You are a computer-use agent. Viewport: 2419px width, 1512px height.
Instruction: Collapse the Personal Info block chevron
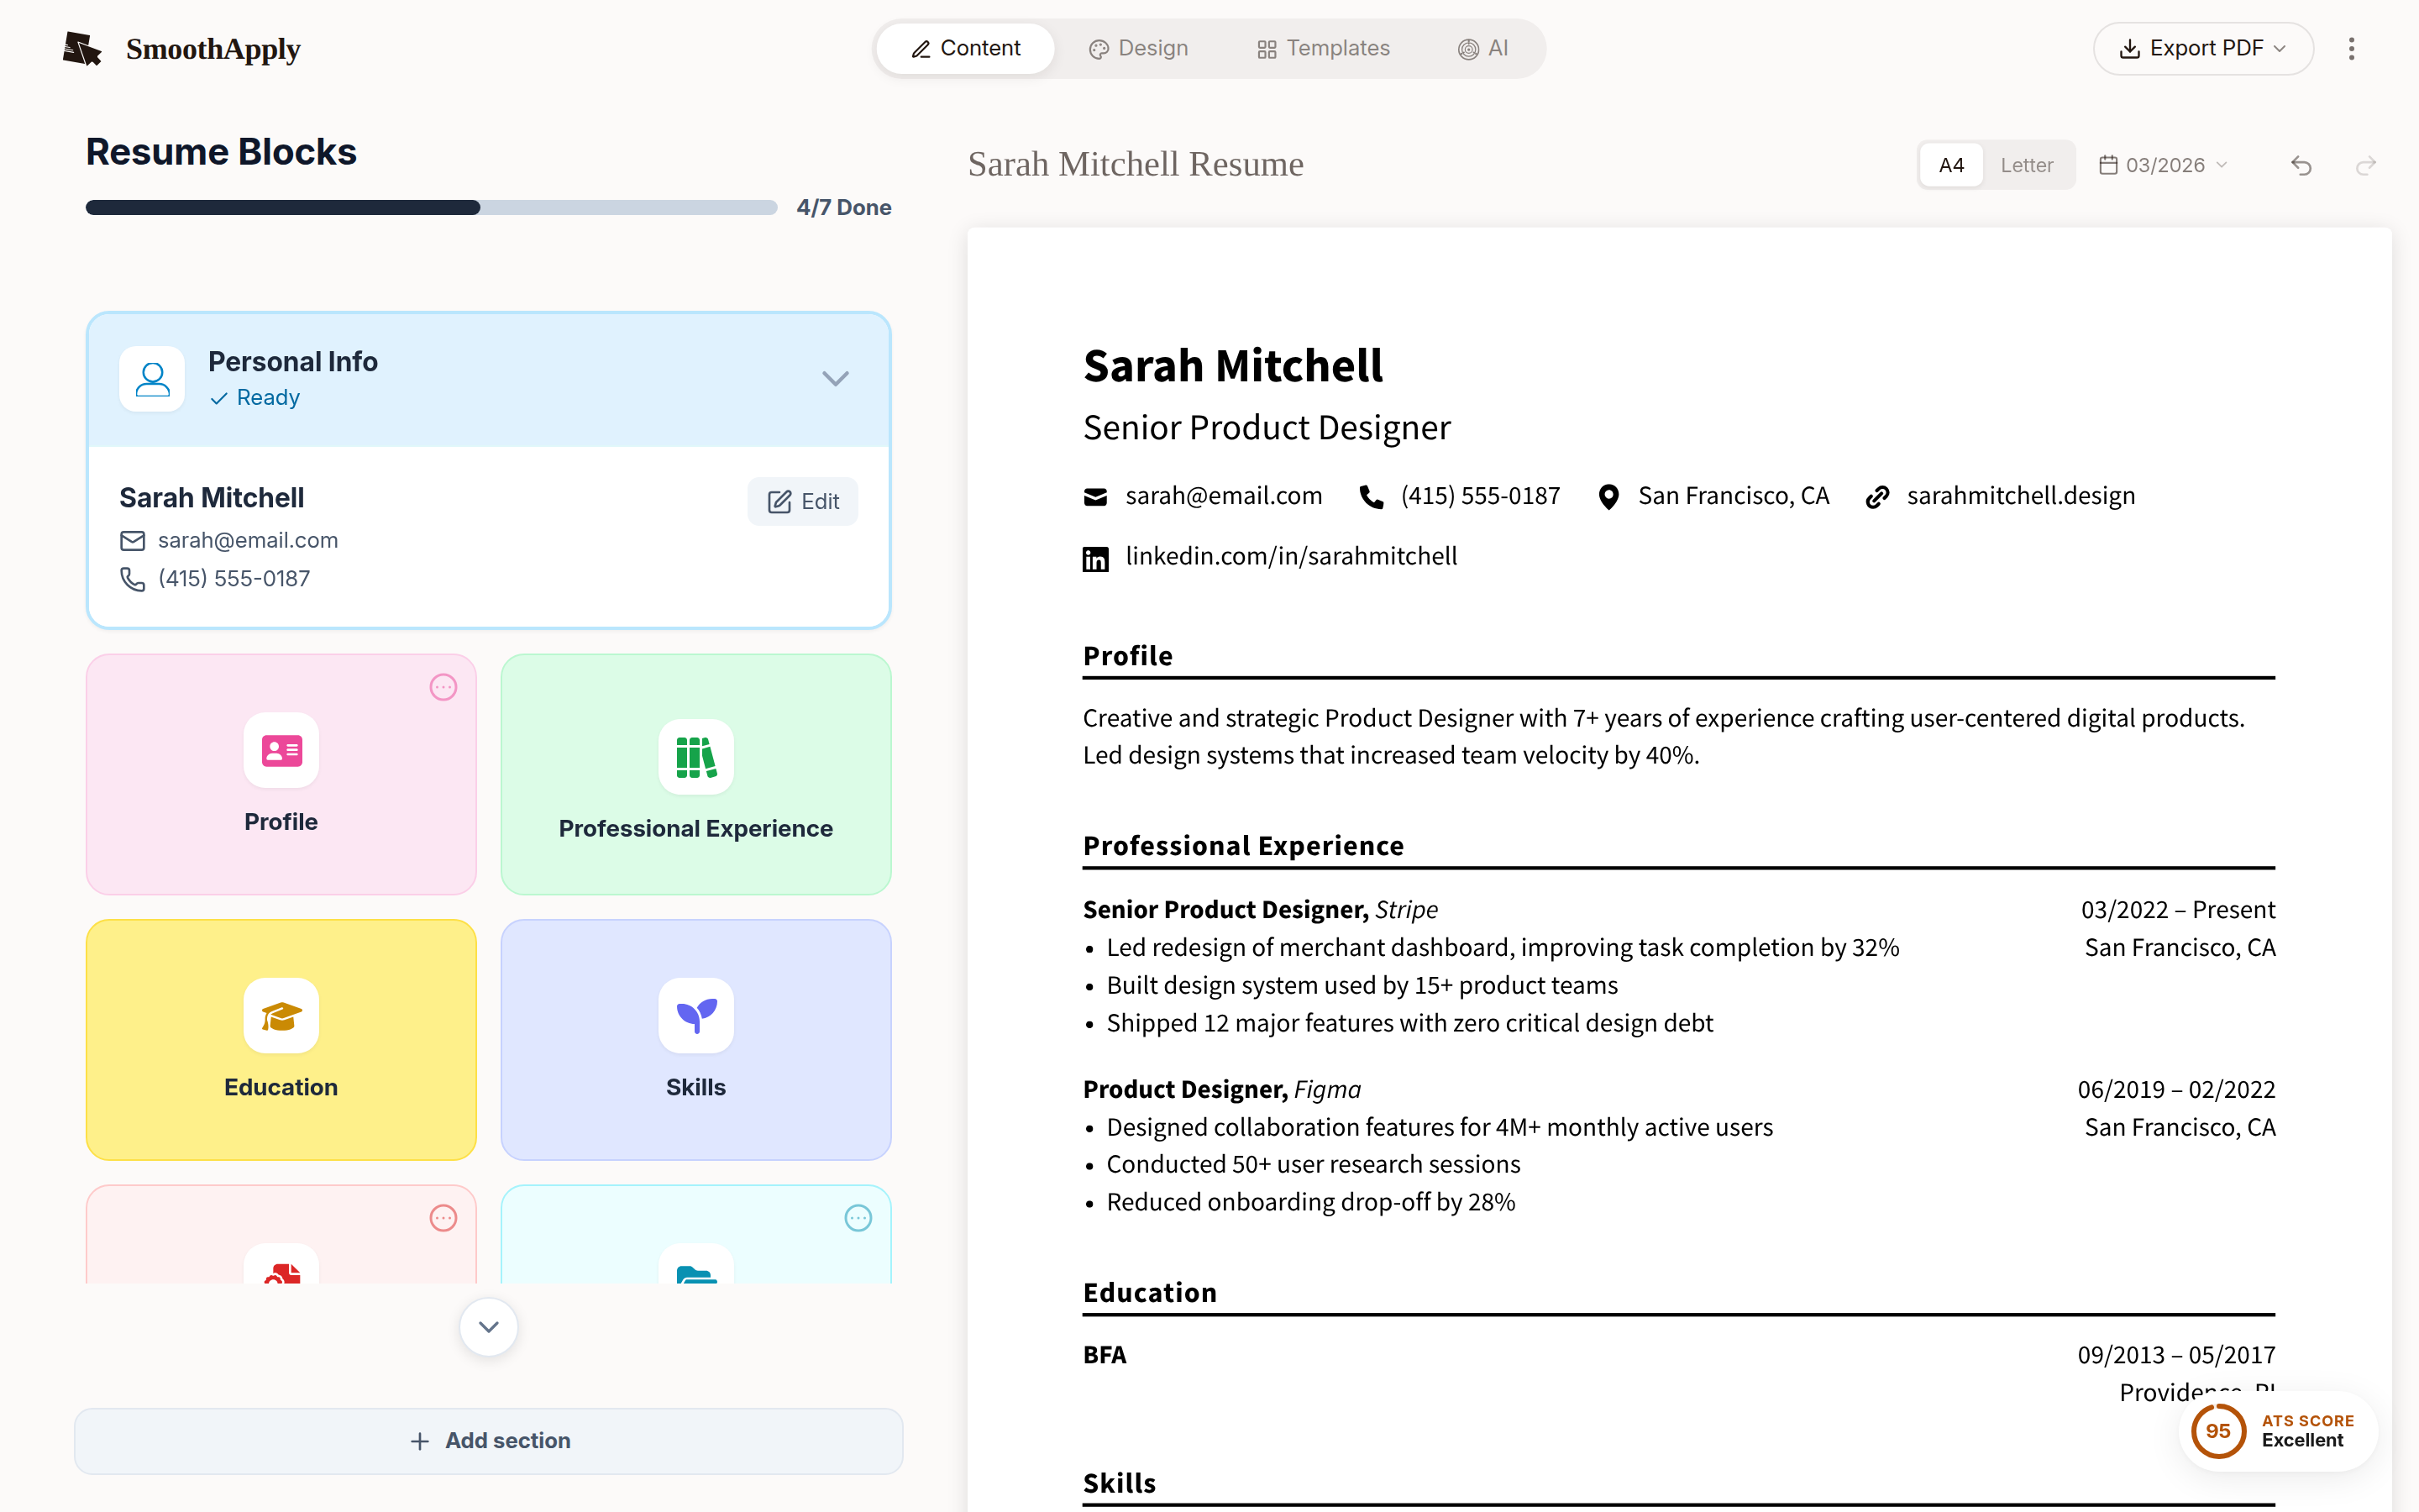835,378
